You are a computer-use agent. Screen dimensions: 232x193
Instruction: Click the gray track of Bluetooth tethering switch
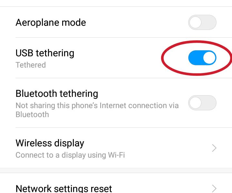pos(209,103)
